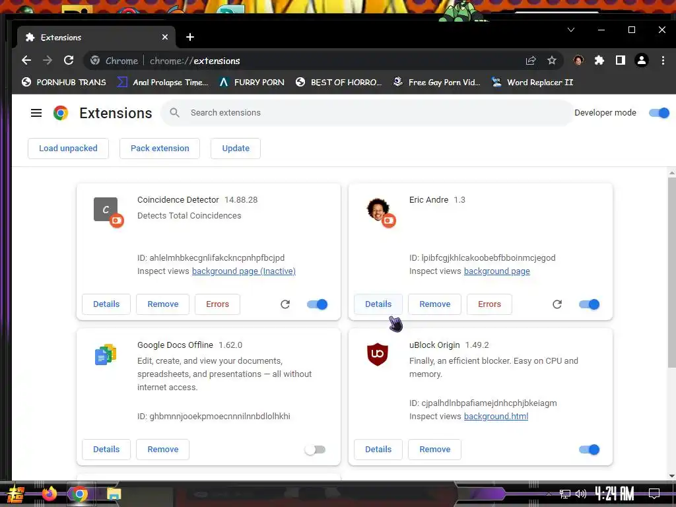Click the network icon in system tray
Viewport: 676px width, 507px height.
pyautogui.click(x=565, y=494)
